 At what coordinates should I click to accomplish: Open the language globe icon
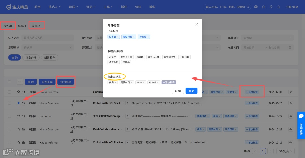(256, 7)
